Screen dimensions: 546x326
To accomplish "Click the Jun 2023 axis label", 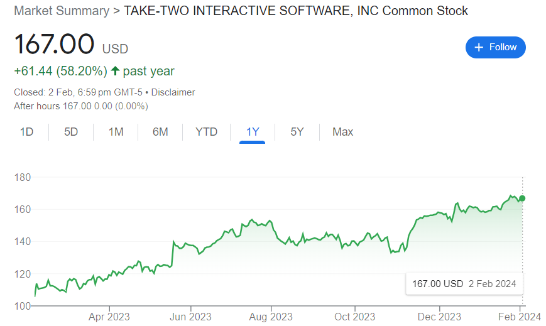I will [190, 317].
